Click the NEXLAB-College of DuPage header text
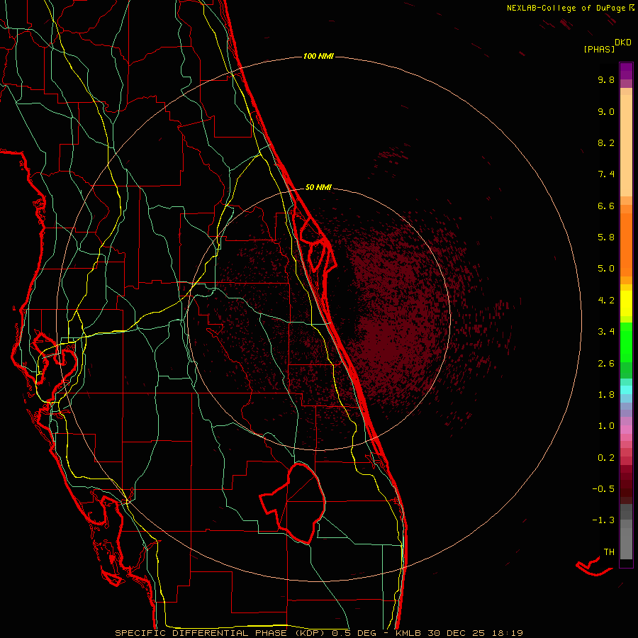The width and height of the screenshot is (638, 638). pyautogui.click(x=566, y=8)
